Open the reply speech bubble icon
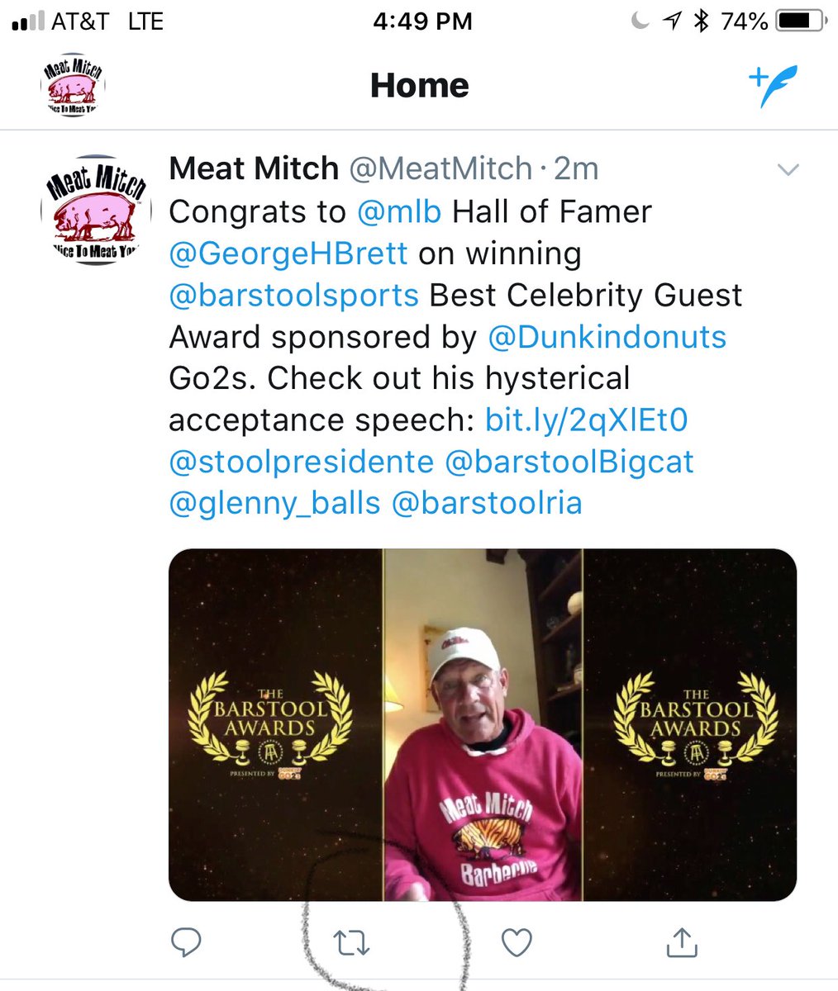Image resolution: width=838 pixels, height=991 pixels. click(x=185, y=942)
